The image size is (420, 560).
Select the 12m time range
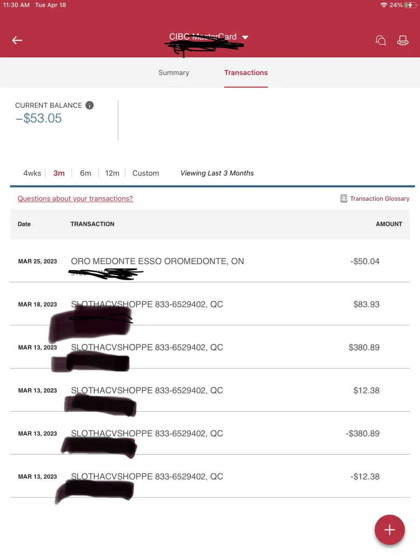[x=112, y=173]
